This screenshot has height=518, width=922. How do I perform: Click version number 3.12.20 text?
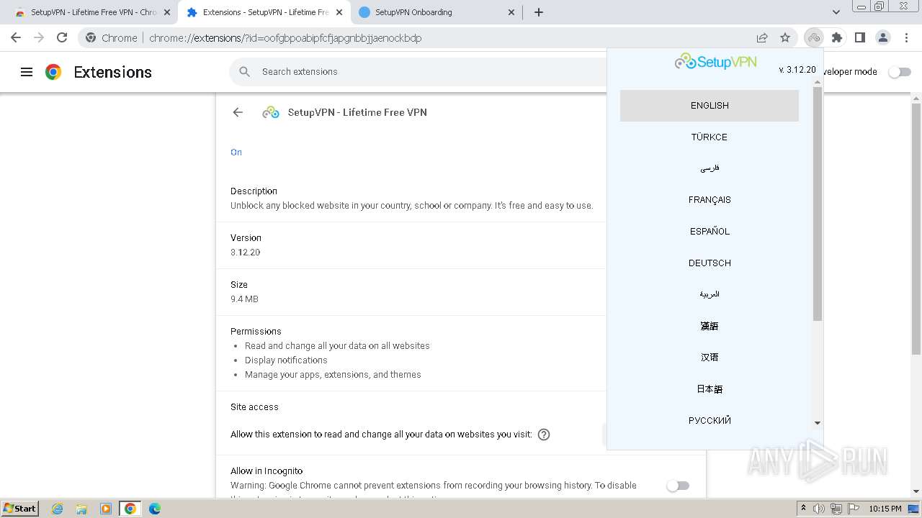[x=246, y=253]
